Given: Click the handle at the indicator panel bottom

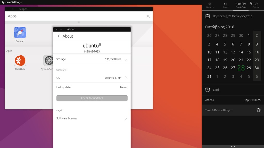Looking at the screenshot, I should [x=233, y=146].
